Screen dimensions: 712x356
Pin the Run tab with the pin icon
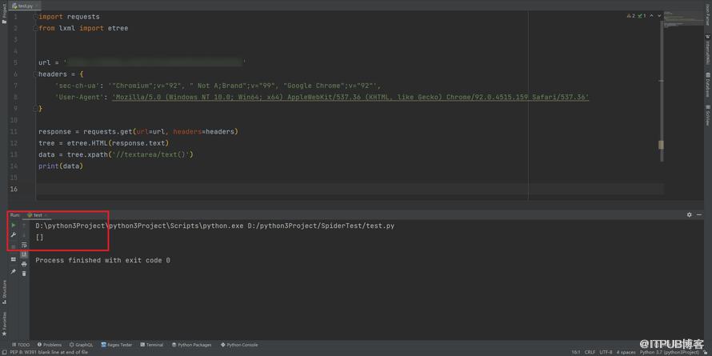pos(14,271)
